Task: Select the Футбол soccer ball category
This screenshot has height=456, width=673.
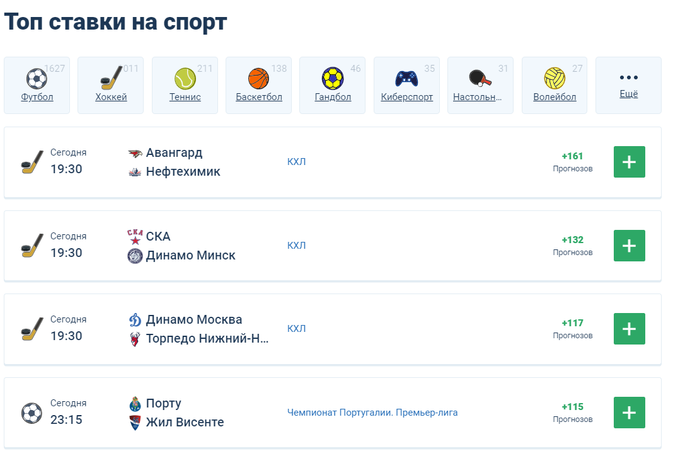Action: (37, 86)
